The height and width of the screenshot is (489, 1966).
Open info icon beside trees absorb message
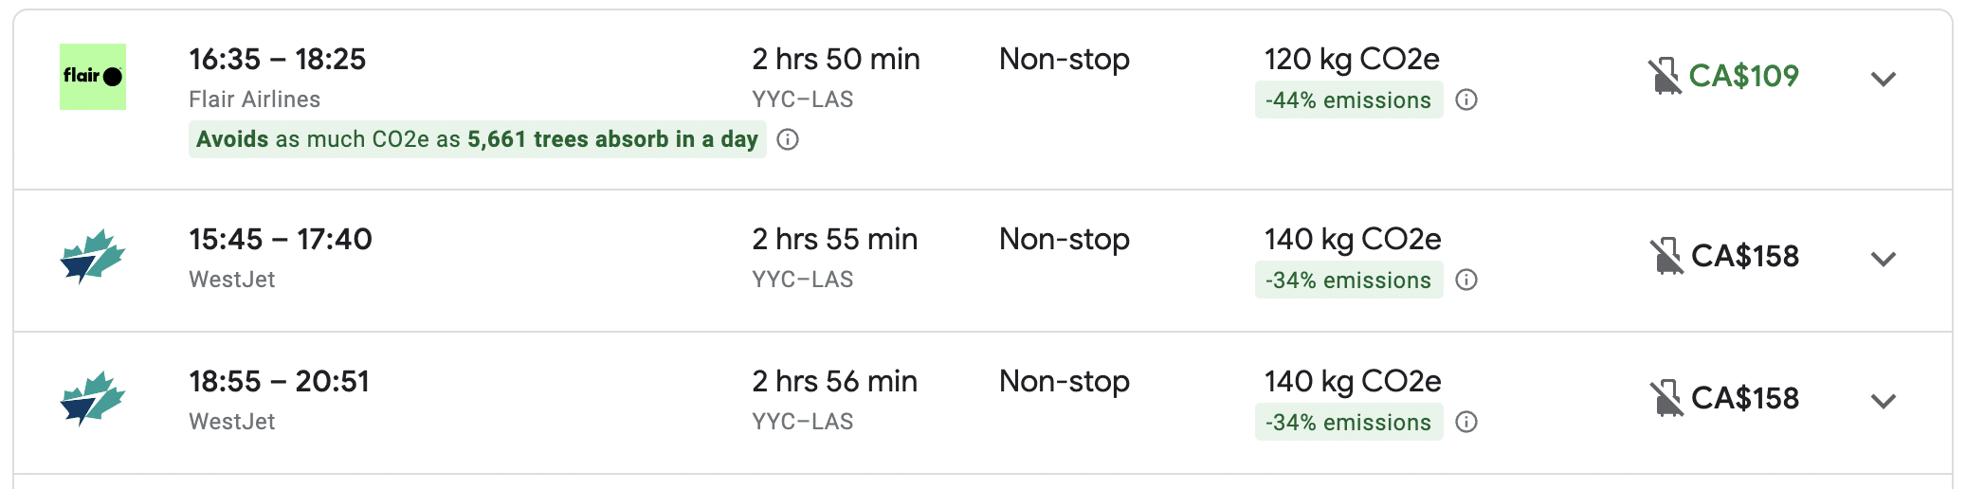[788, 140]
